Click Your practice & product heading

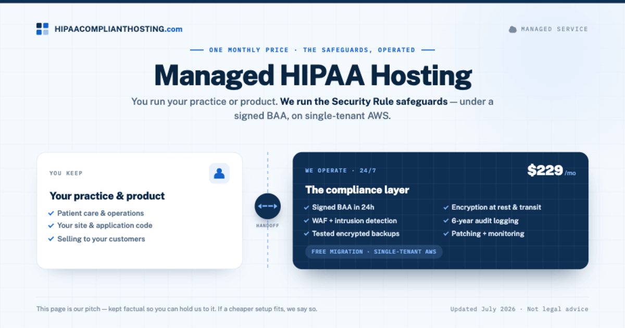point(107,196)
